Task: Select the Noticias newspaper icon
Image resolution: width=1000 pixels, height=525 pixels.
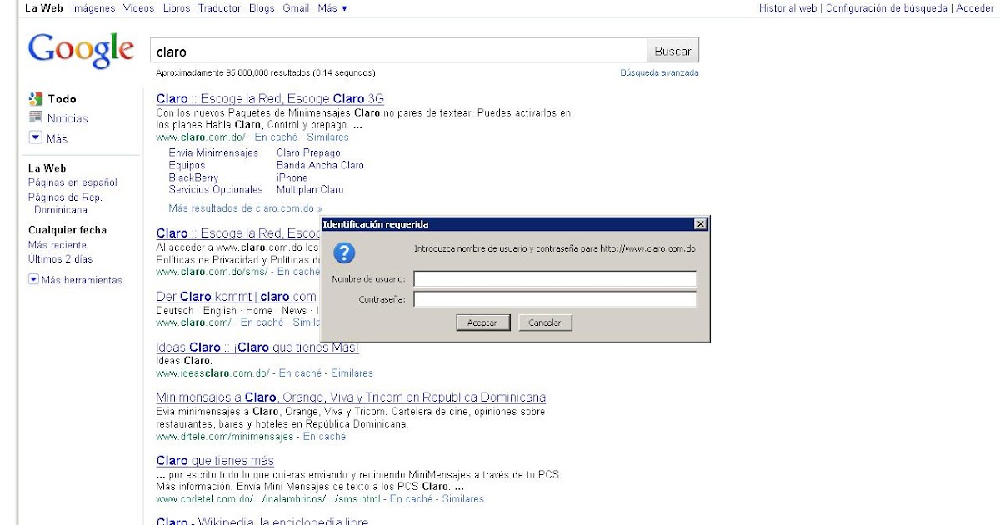Action: [36, 118]
